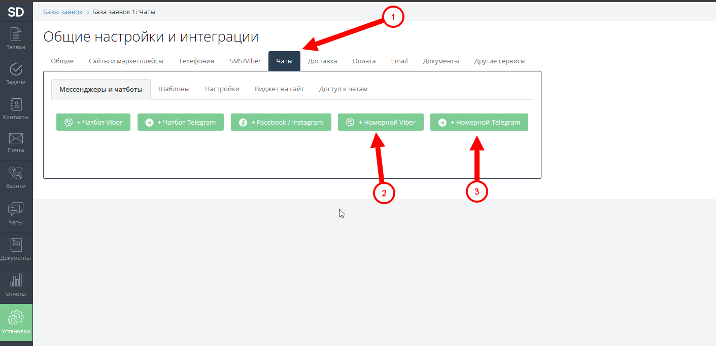Open Заявки section in sidebar
The width and height of the screenshot is (716, 346).
(16, 39)
